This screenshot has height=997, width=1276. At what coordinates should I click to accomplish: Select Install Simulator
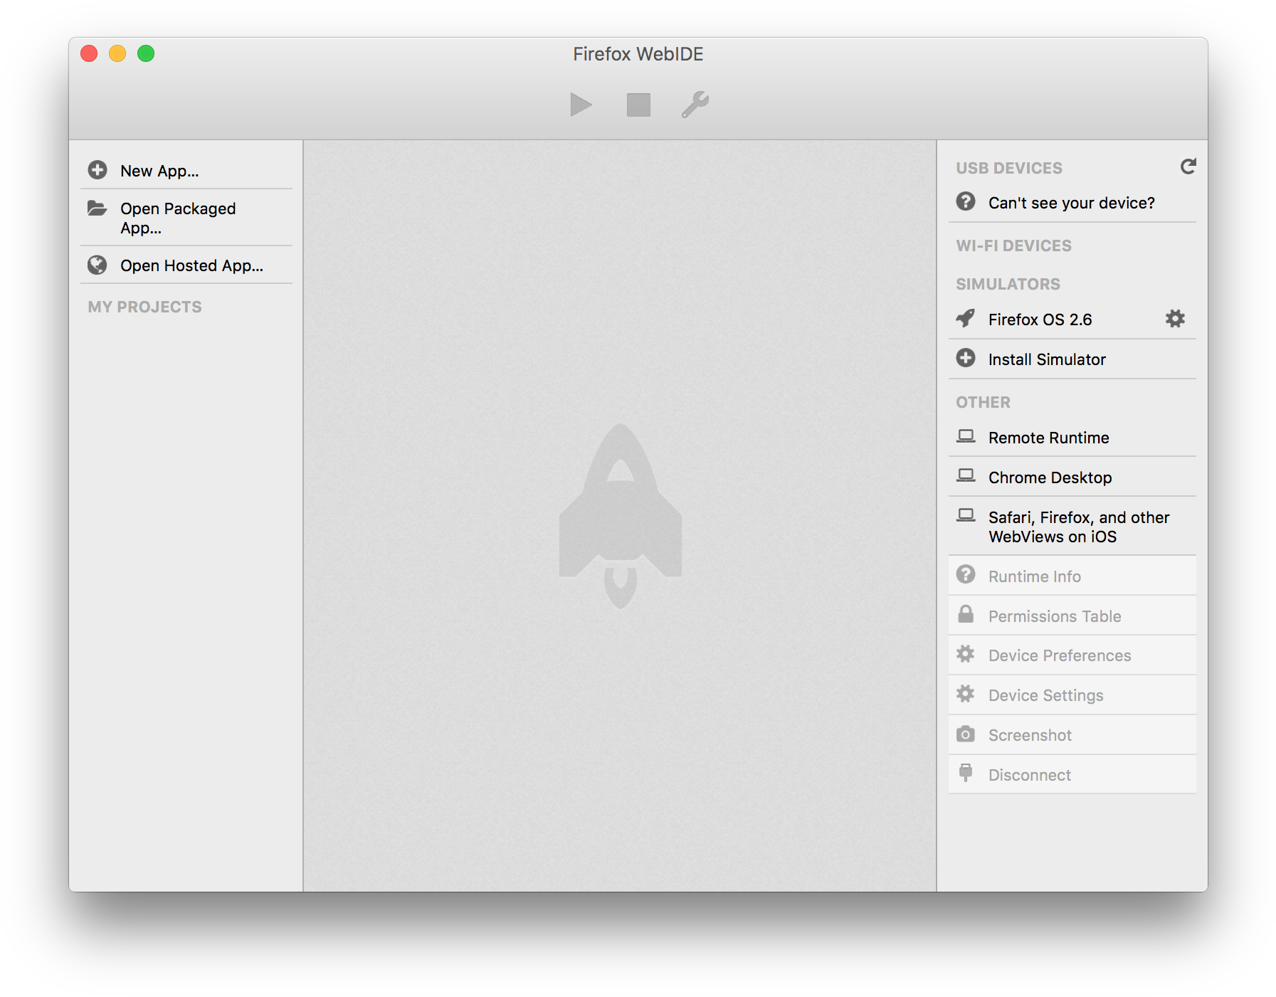coord(1072,359)
